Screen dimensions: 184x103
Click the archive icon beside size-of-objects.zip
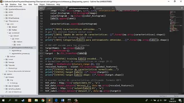7,92
